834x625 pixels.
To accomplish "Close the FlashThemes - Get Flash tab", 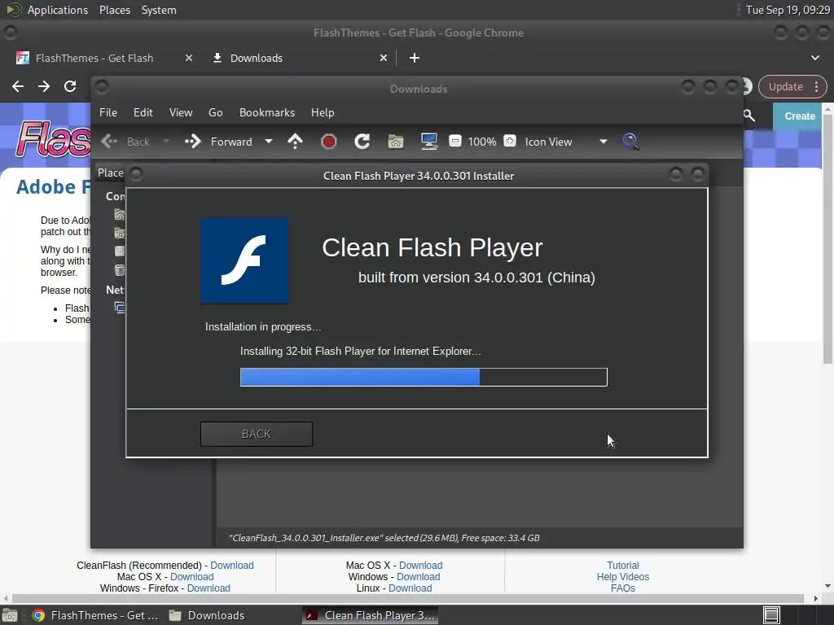I will pos(189,58).
